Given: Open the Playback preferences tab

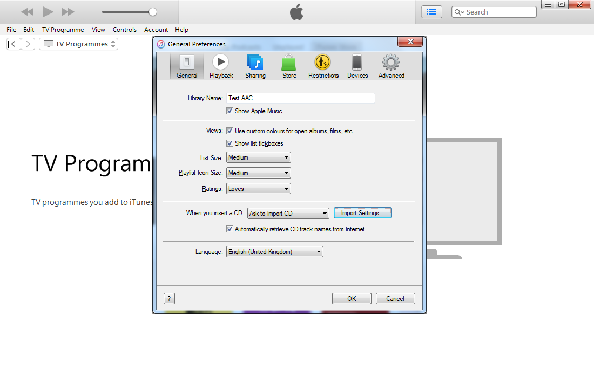Looking at the screenshot, I should click(x=221, y=66).
